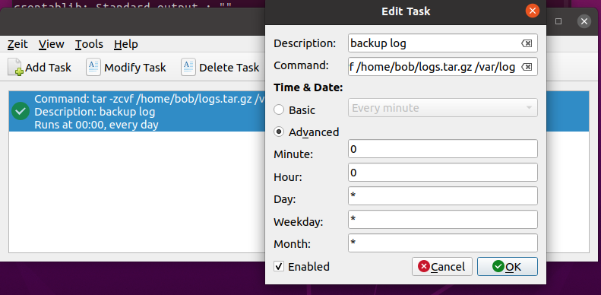601x295 pixels.
Task: Click the Day input field
Action: 443,196
